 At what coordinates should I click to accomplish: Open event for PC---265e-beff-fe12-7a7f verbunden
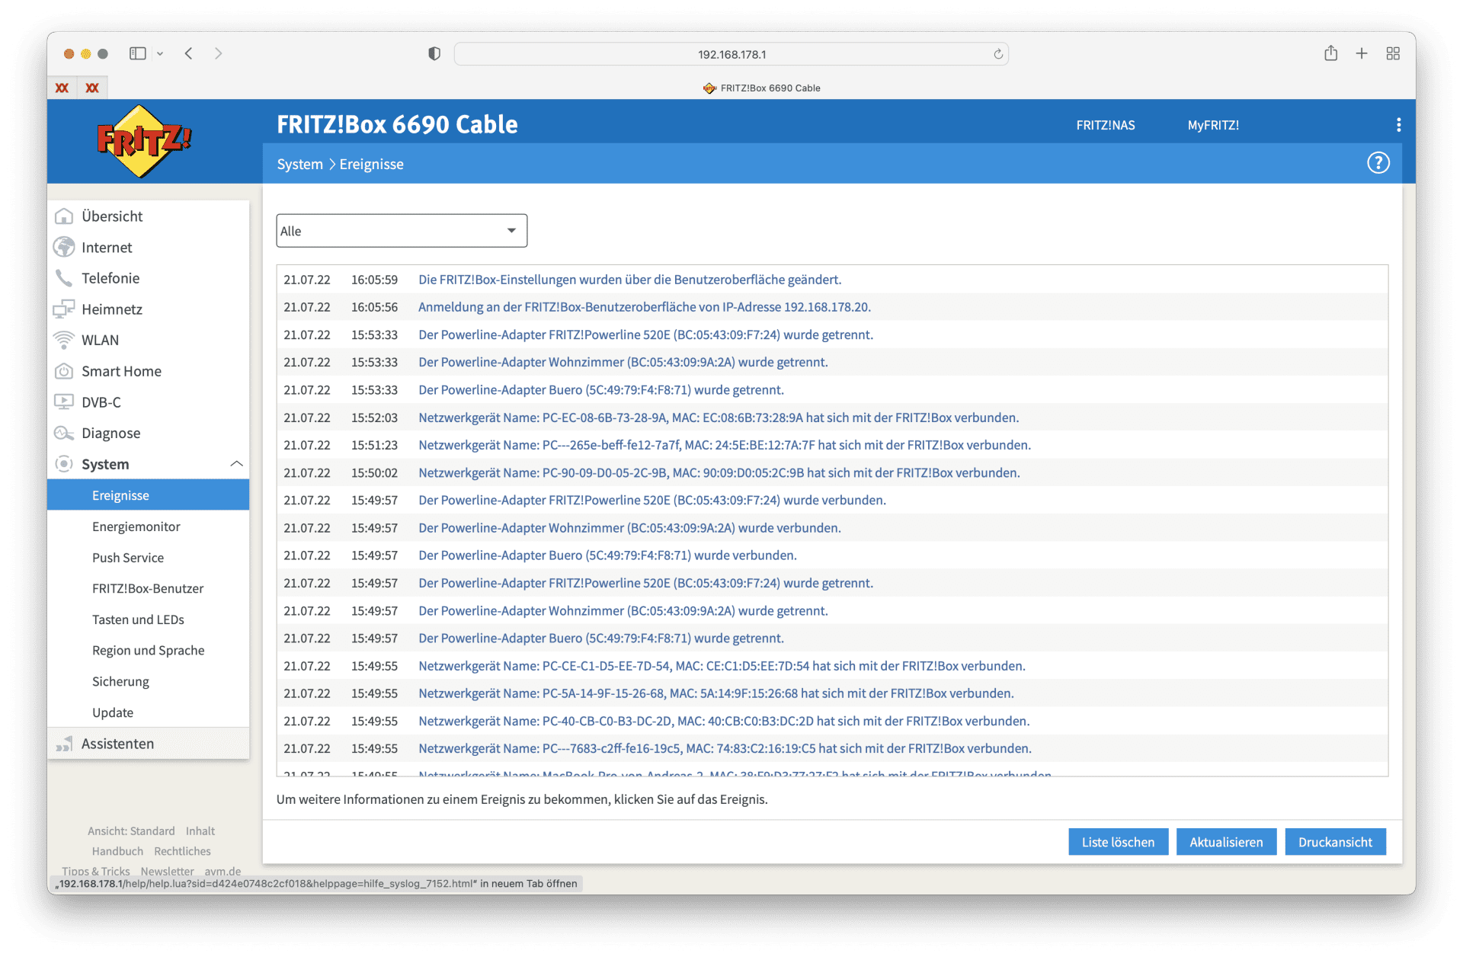725,445
